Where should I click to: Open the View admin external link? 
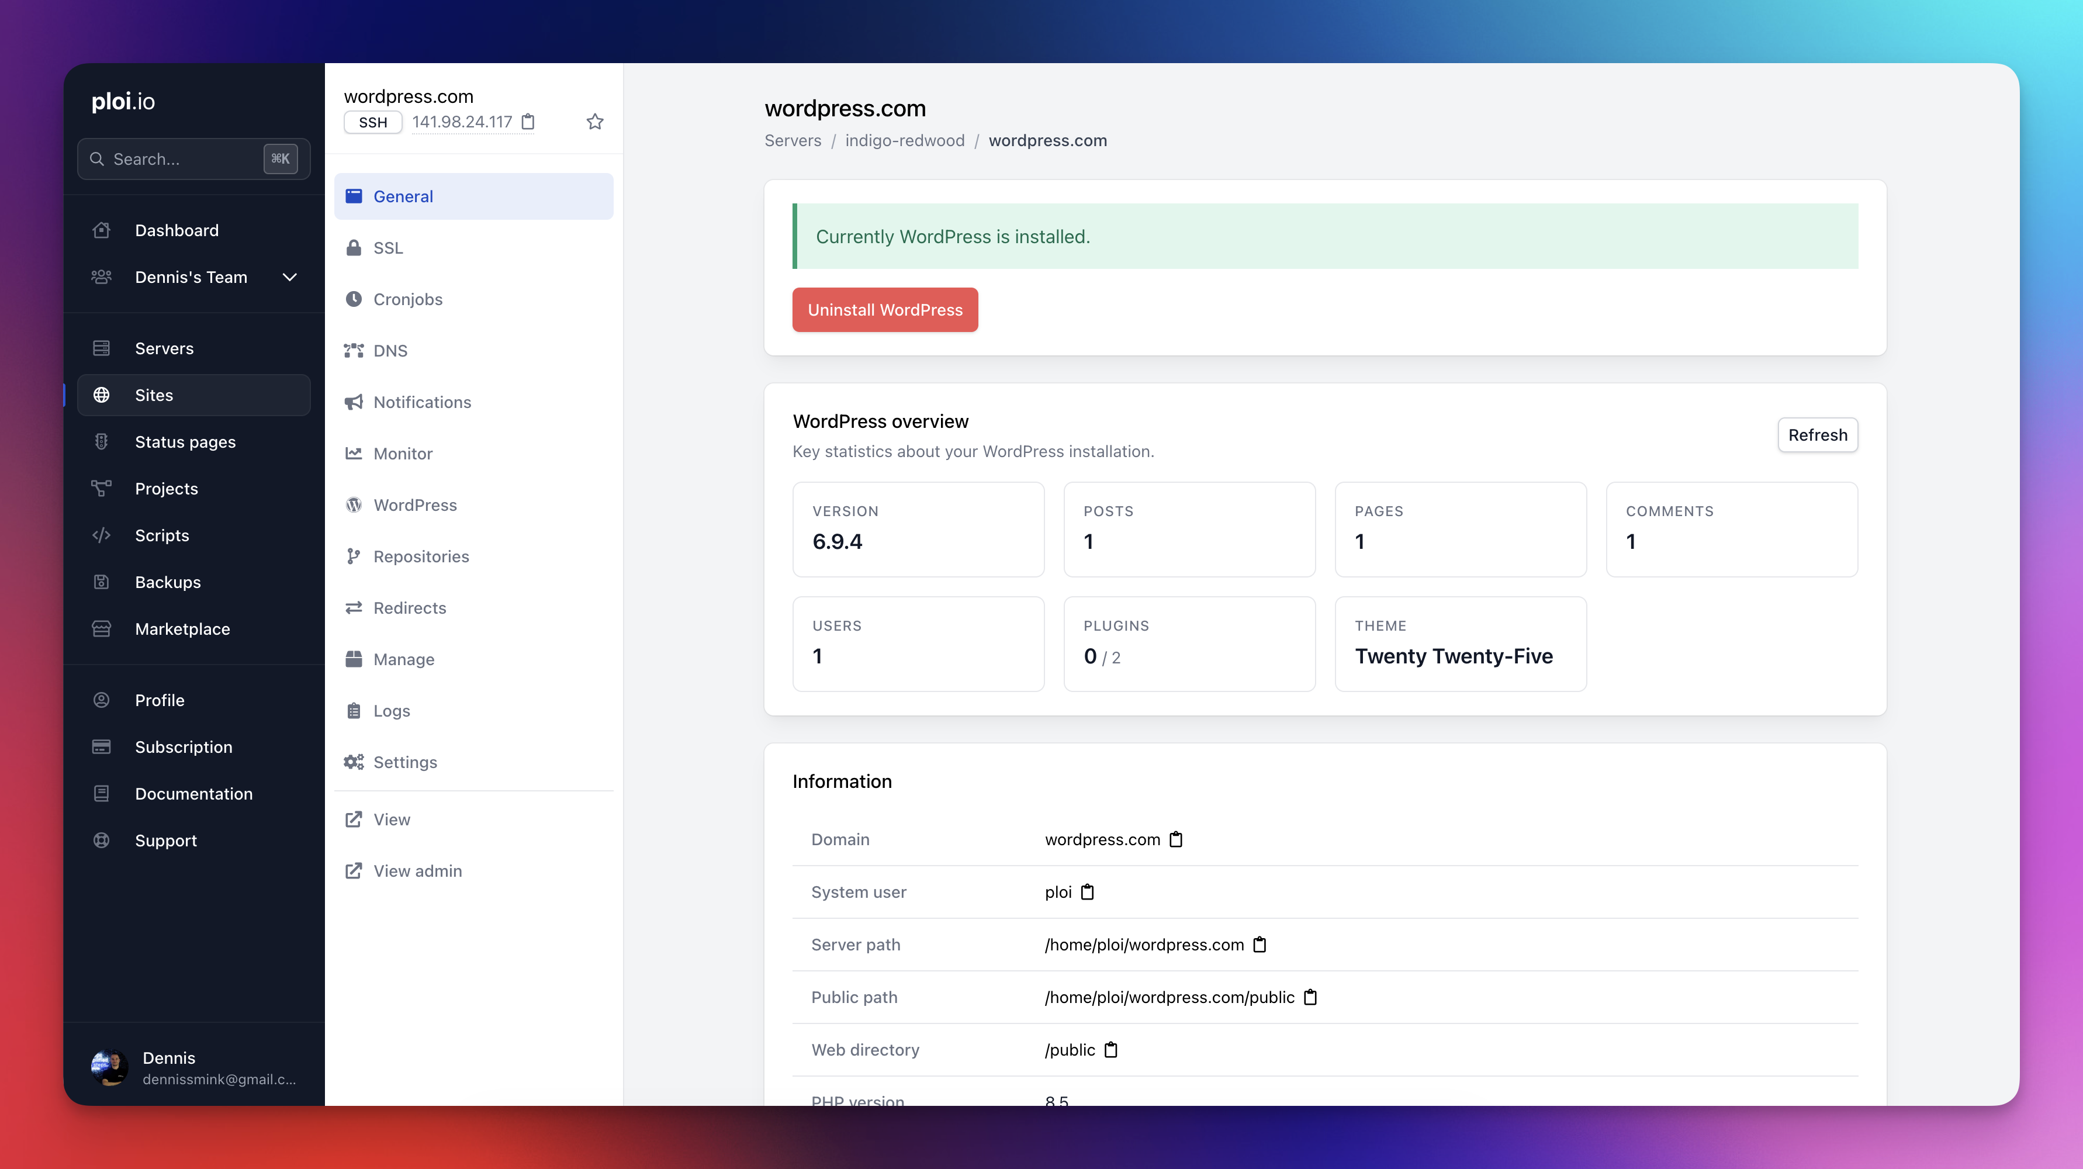(x=417, y=871)
